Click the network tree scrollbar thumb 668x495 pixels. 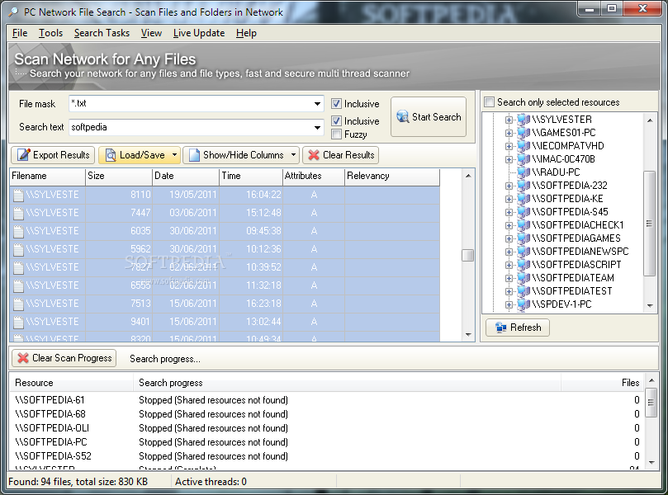(649, 224)
